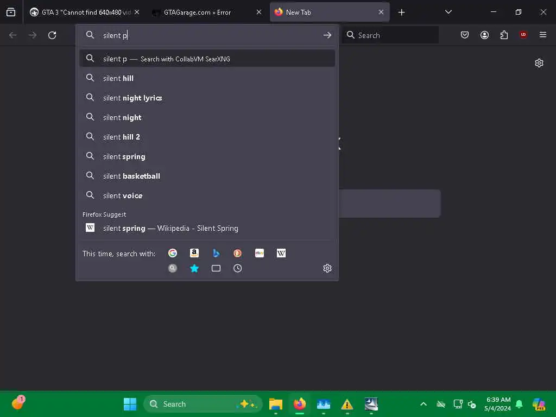Image resolution: width=556 pixels, height=417 pixels.
Task: Search this time with Amazon icon
Action: tap(194, 253)
